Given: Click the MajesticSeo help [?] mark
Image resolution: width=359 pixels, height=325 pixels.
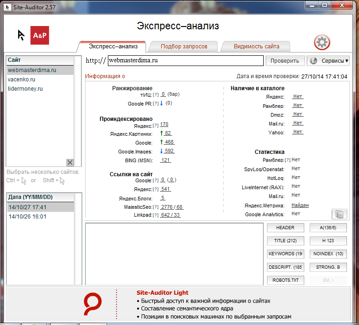Looking at the screenshot, I should tap(156, 207).
